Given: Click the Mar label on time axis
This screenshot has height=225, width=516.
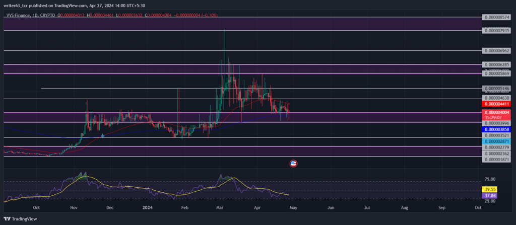Looking at the screenshot, I should 220,208.
